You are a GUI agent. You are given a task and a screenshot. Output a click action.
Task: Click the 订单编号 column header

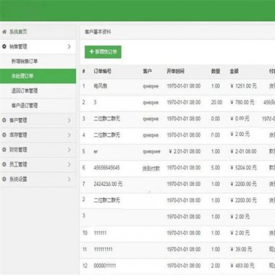tap(102, 71)
